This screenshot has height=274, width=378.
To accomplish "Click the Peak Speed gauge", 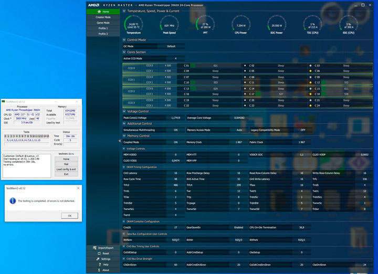I will 169,25.
